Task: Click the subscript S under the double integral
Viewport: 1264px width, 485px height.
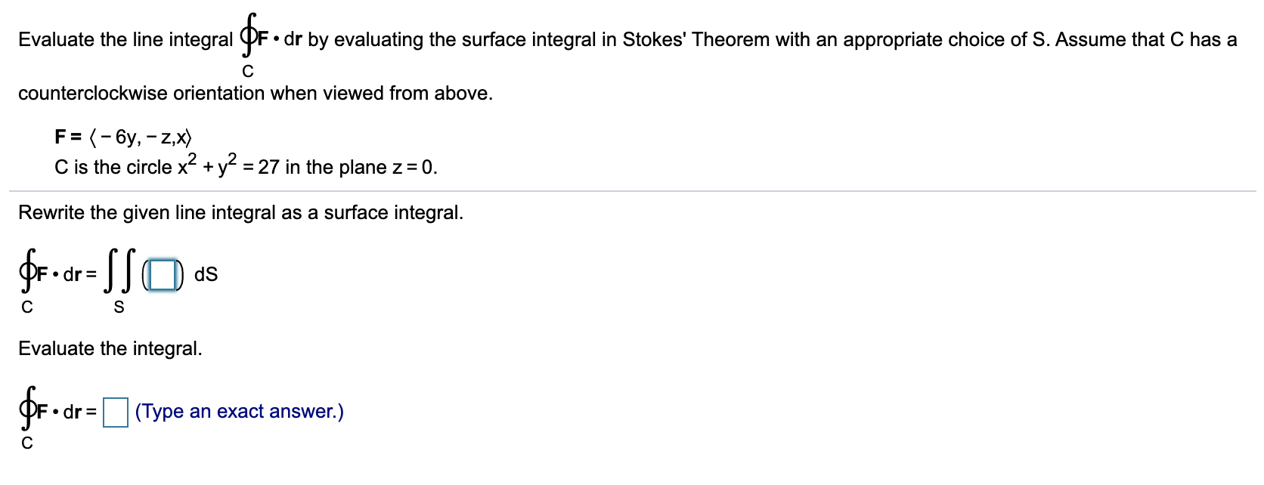Action: tap(119, 307)
